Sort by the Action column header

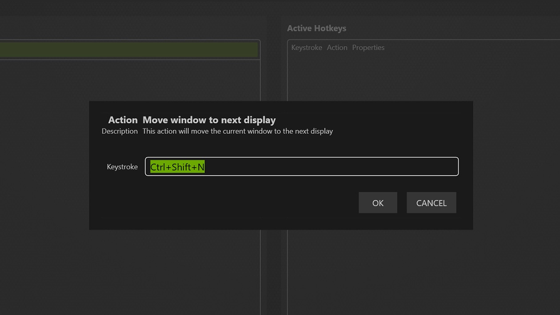coord(337,47)
